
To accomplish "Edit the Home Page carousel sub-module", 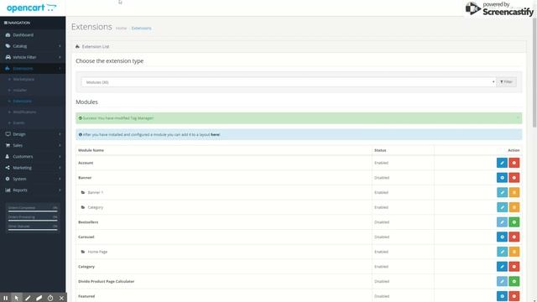I will point(502,252).
